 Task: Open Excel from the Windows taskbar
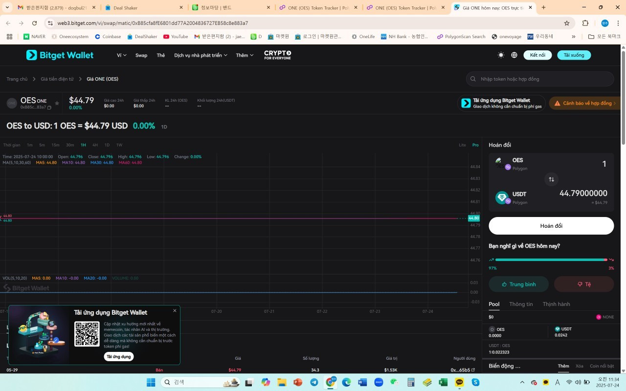point(443,382)
